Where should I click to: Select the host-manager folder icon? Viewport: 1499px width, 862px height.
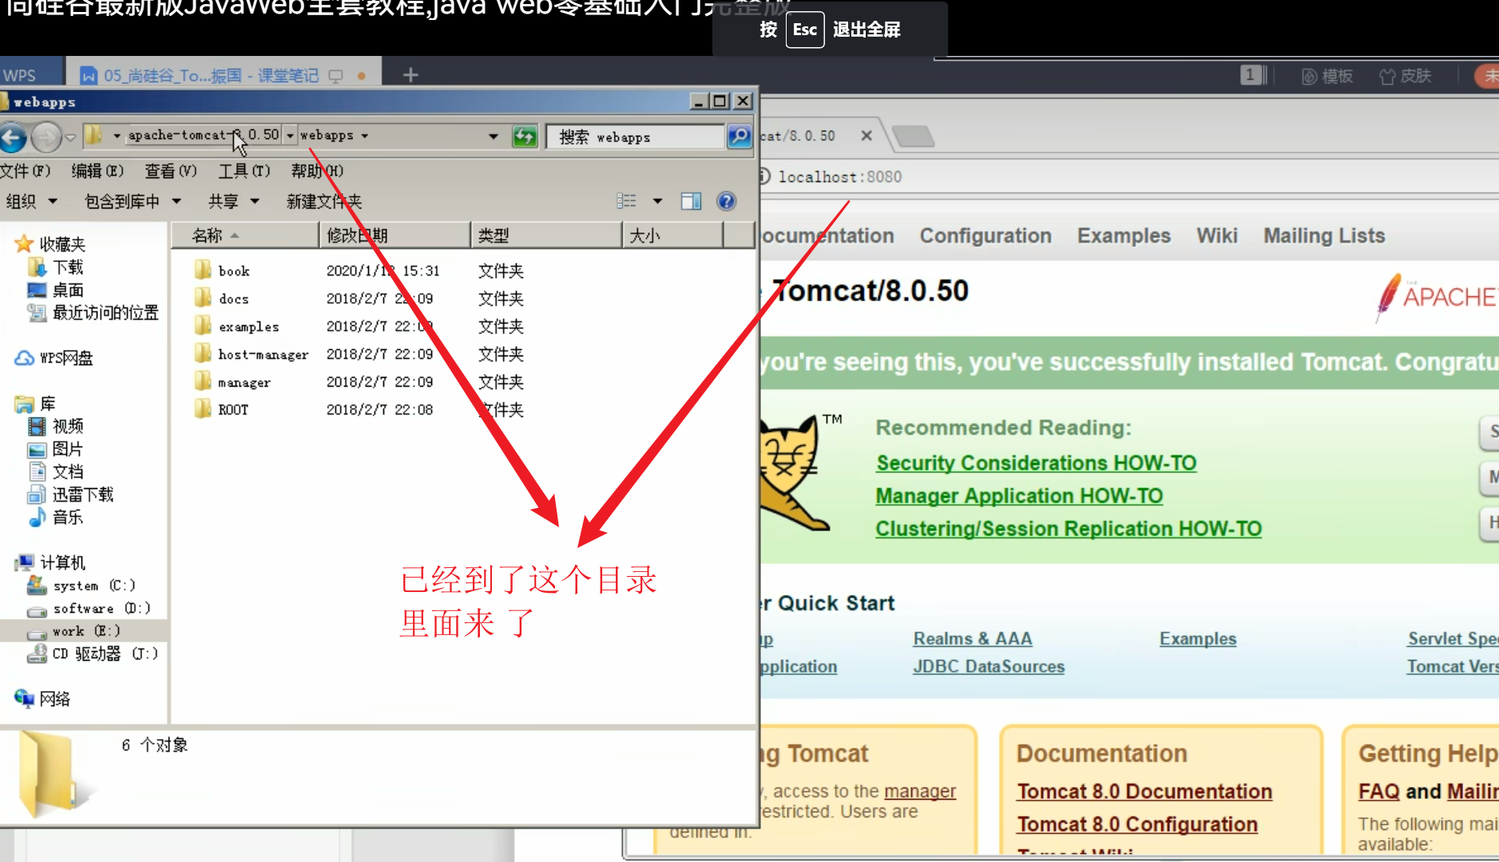tap(203, 354)
